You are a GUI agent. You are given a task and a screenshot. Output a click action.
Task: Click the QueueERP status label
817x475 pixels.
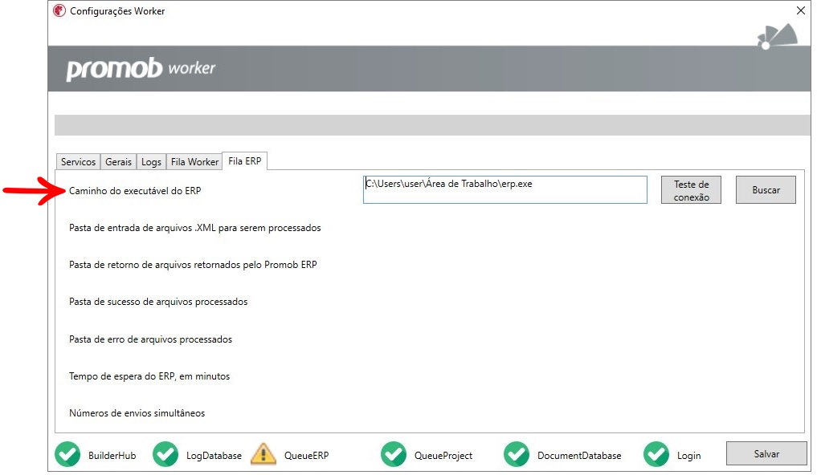point(306,455)
